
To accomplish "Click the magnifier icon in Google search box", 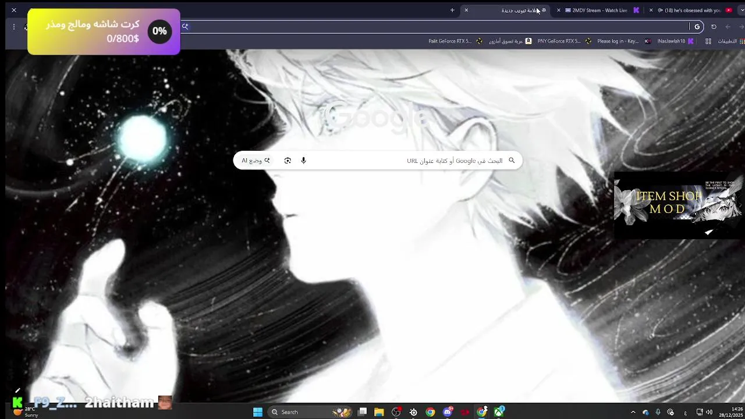I will [512, 161].
